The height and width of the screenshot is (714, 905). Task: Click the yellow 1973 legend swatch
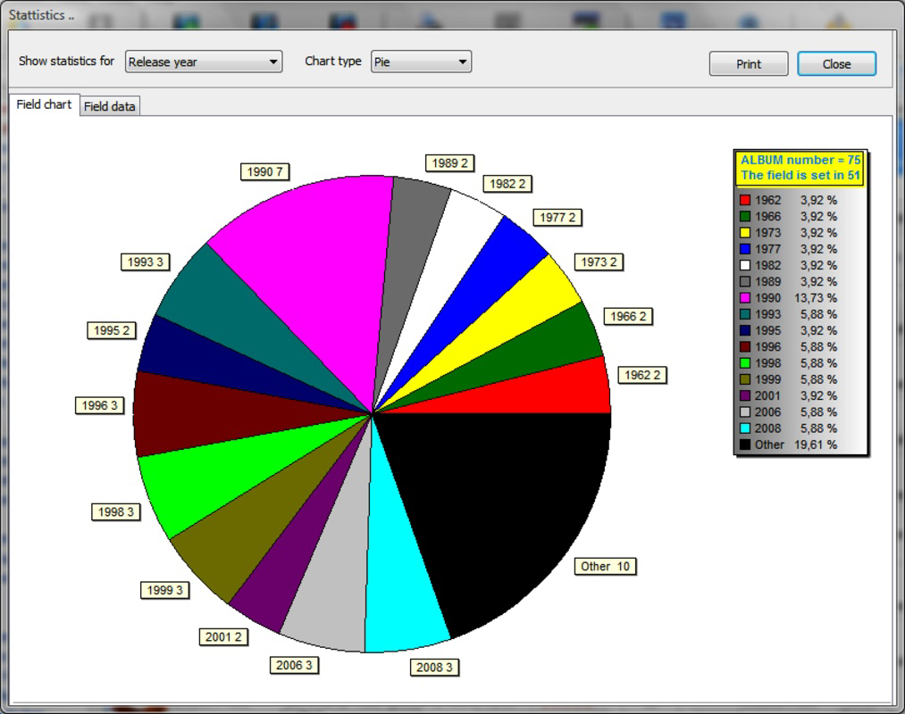pos(744,232)
